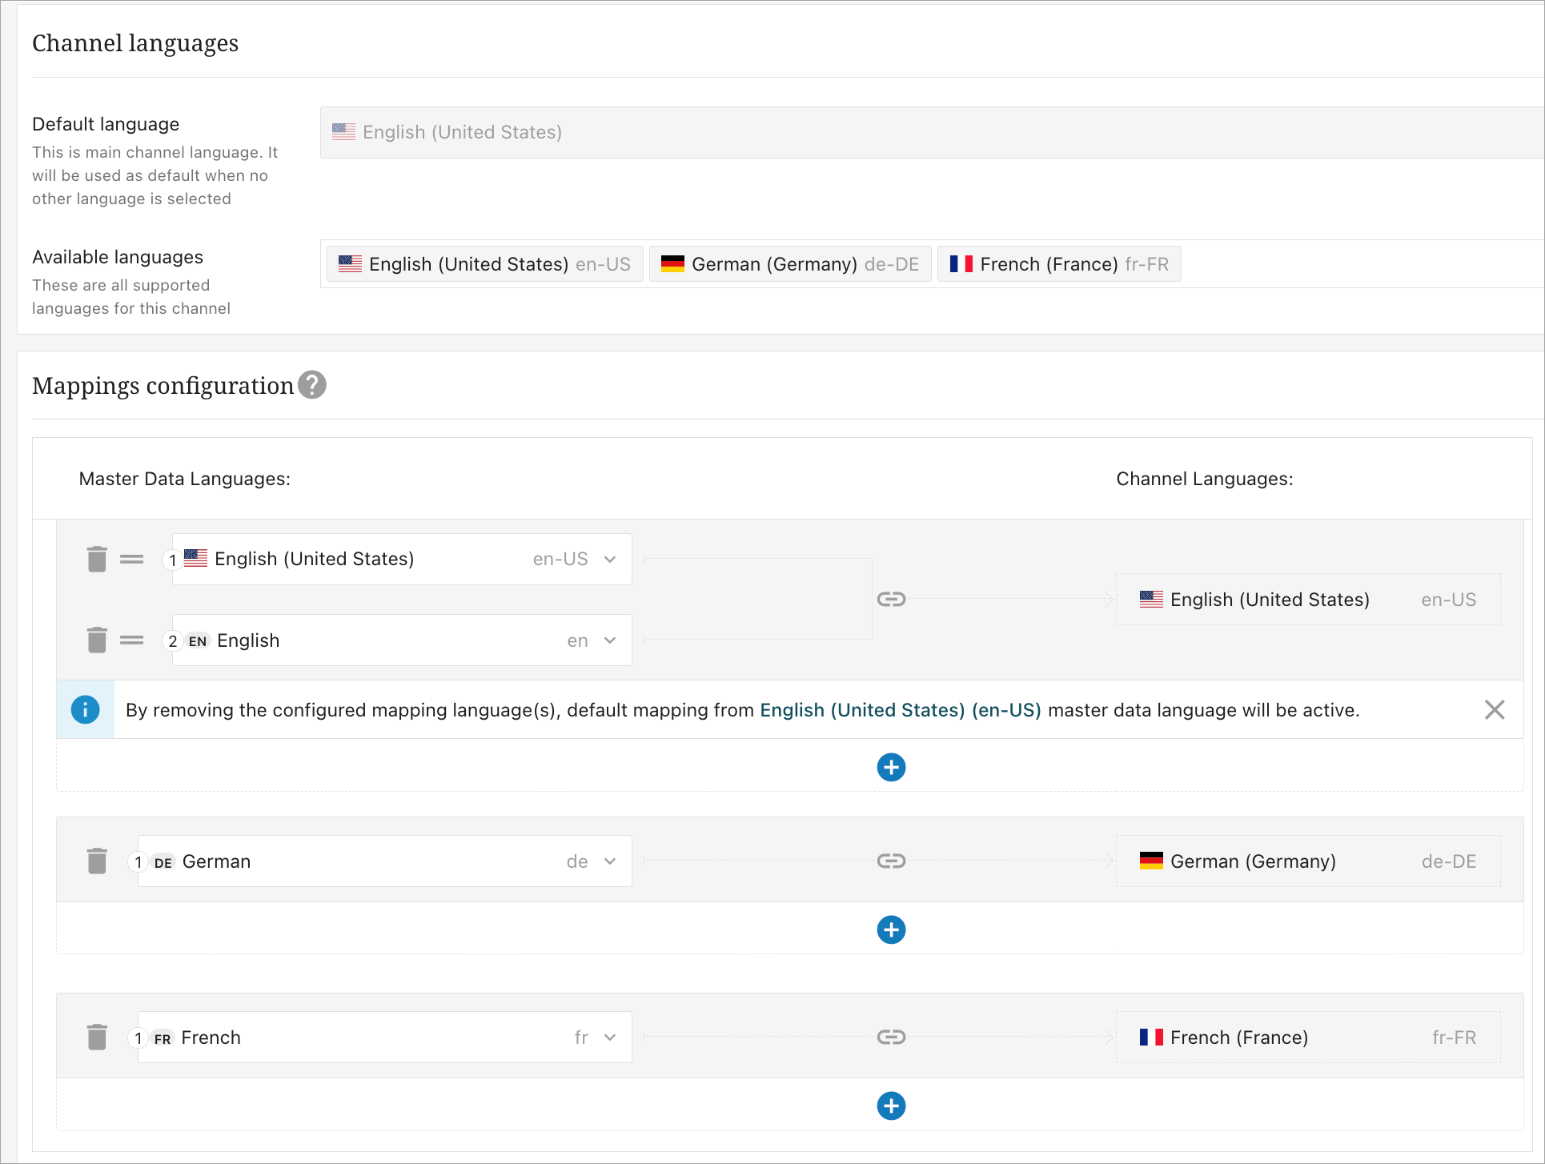Click link icon for English (United States) mapping
The width and height of the screenshot is (1545, 1164).
coord(891,599)
